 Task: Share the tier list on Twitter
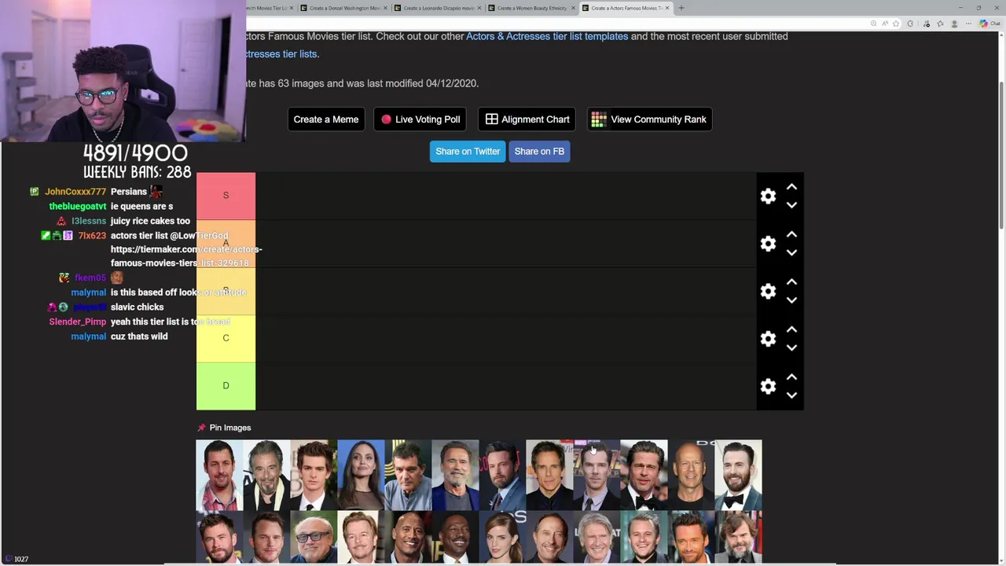468,151
